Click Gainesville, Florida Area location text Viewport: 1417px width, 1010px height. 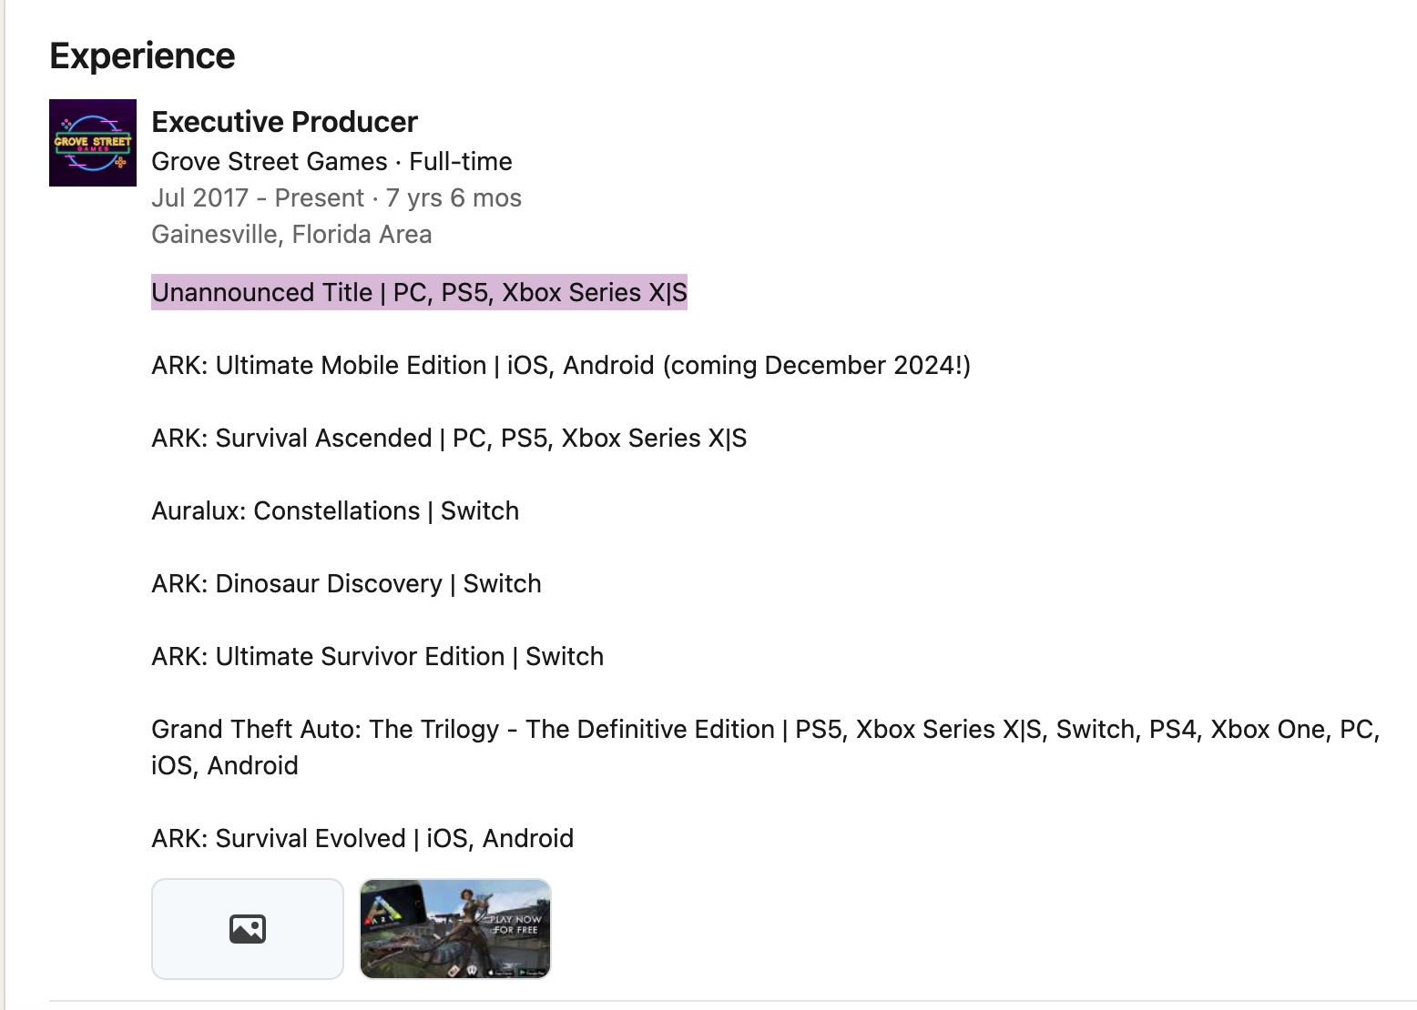pyautogui.click(x=291, y=234)
